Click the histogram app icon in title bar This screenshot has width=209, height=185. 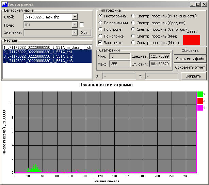pyautogui.click(x=5, y=4)
